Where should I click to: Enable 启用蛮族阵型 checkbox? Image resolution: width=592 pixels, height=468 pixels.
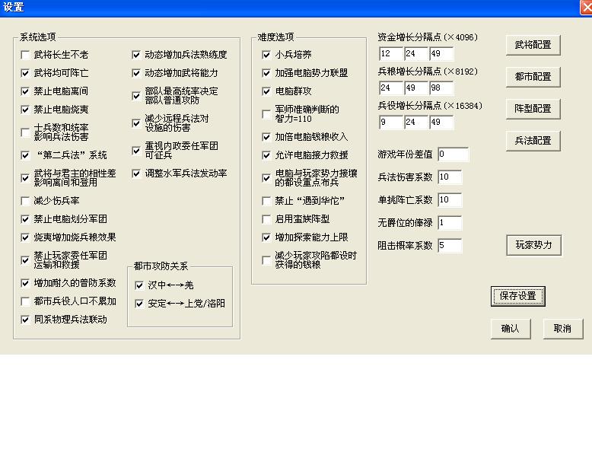pyautogui.click(x=266, y=219)
